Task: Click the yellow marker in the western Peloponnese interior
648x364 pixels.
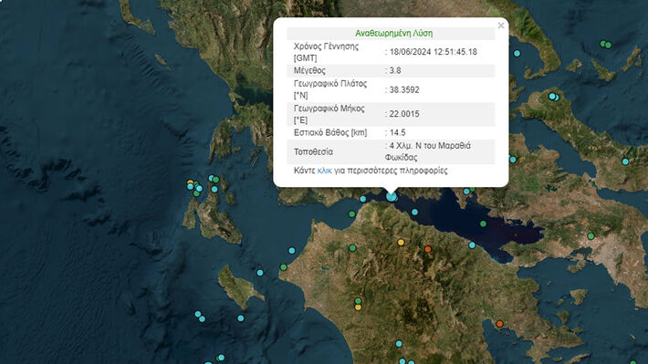Action: [x=358, y=307]
